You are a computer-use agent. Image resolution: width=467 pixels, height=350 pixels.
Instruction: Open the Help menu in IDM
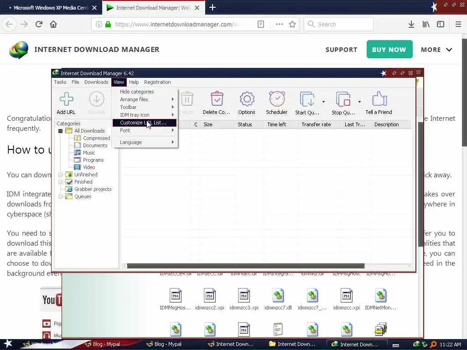tap(134, 82)
